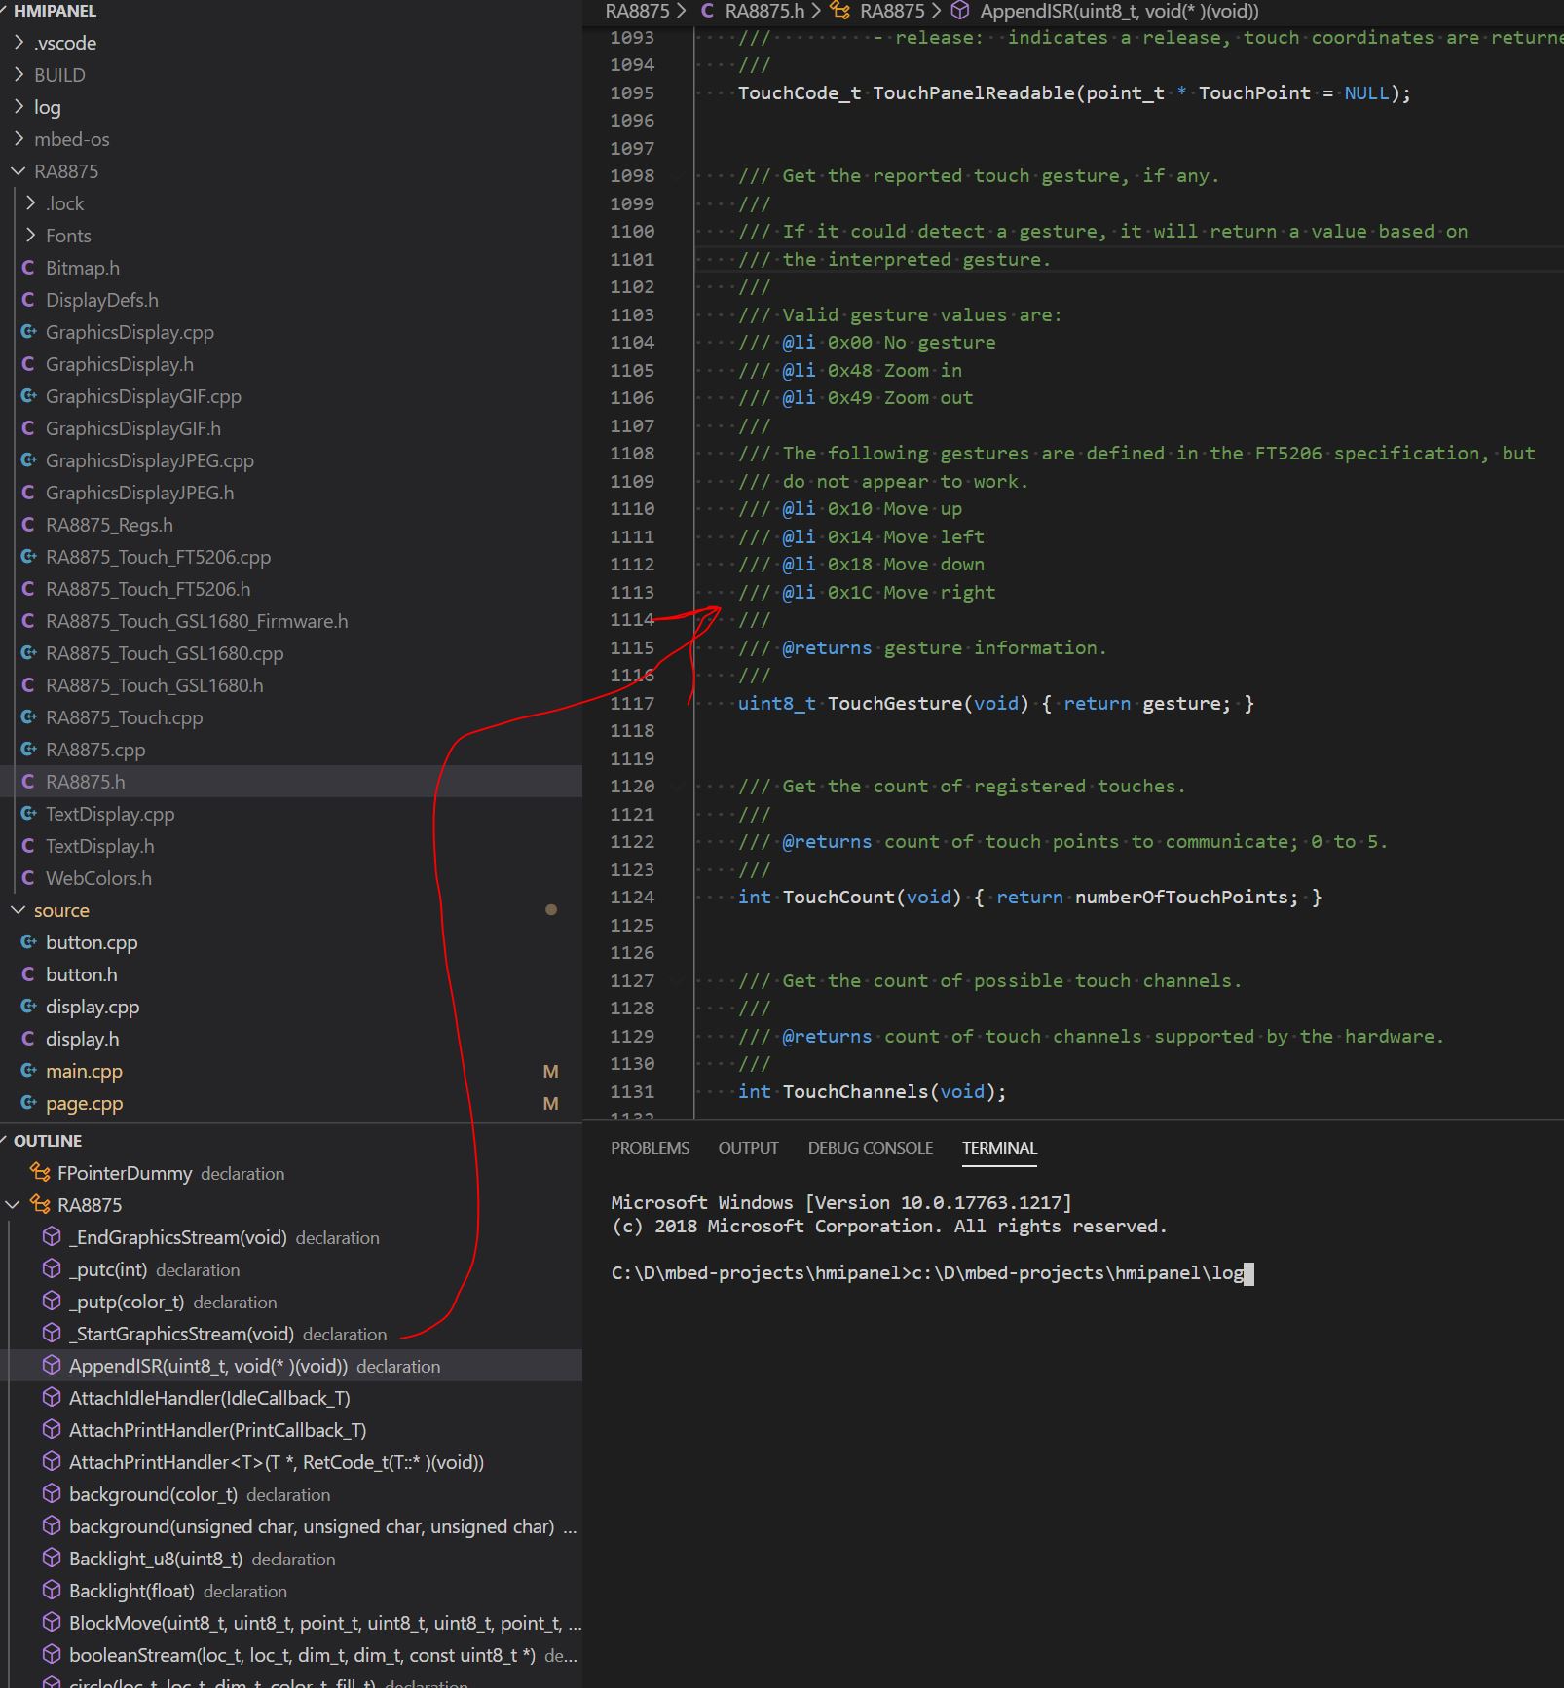Click the C icon beside button.h
This screenshot has width=1564, height=1688.
(x=28, y=974)
